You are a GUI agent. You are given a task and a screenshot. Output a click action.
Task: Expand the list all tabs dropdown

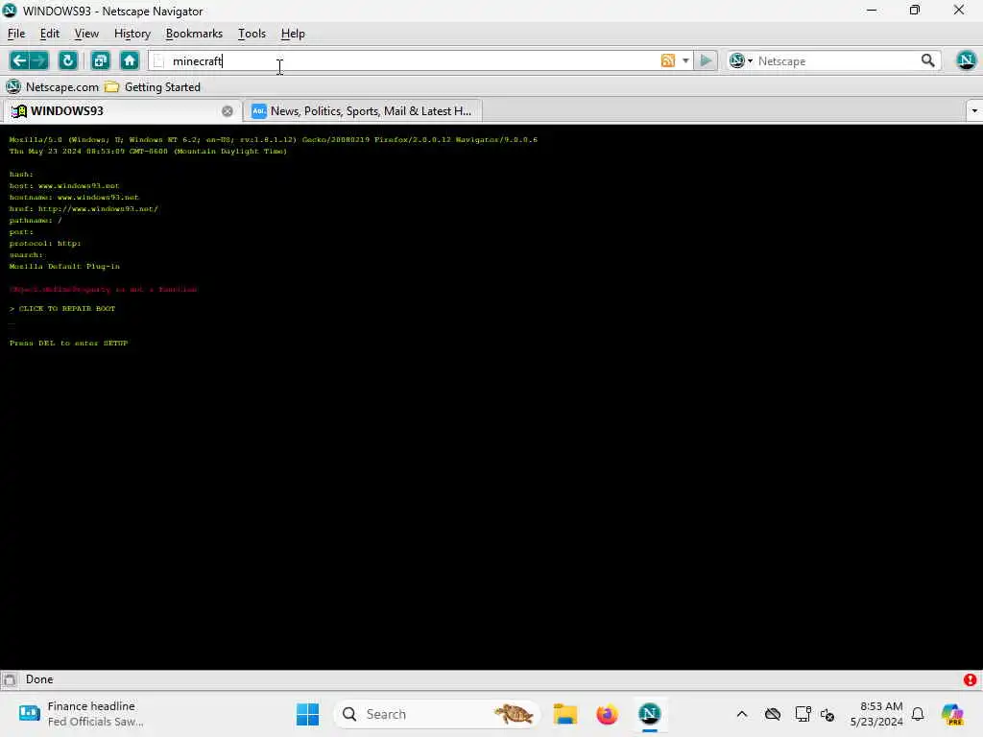pos(973,111)
